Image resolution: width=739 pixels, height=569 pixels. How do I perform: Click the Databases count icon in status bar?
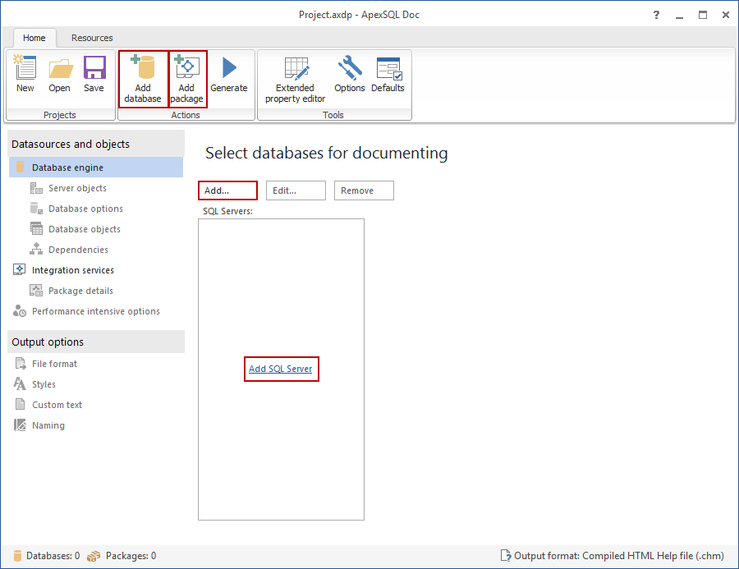18,556
